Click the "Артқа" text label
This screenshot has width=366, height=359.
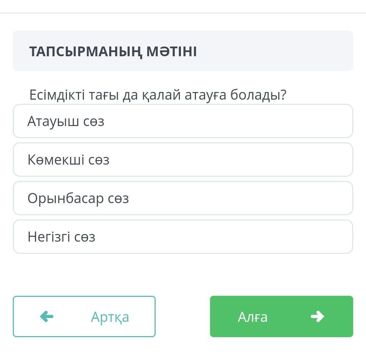click(110, 317)
